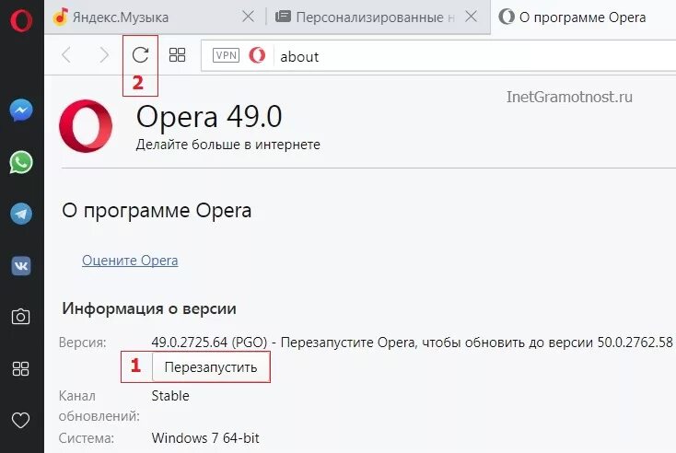Open Telegram in the sidebar
Screen dimensions: 676x453
[21, 214]
